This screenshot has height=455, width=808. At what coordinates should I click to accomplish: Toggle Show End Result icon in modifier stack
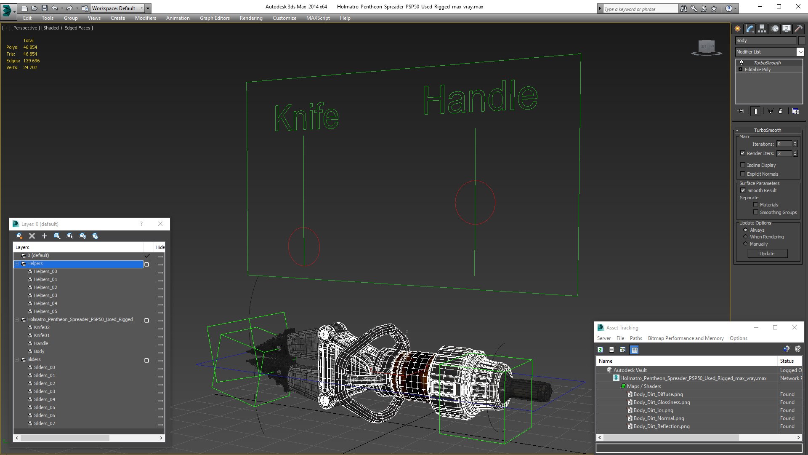pyautogui.click(x=756, y=111)
